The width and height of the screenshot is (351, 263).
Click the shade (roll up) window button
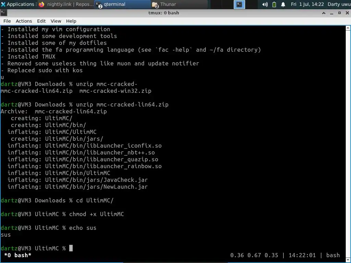[x=324, y=13]
